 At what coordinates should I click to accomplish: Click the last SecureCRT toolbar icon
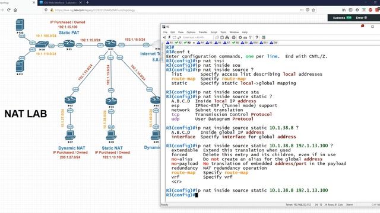tap(264, 37)
